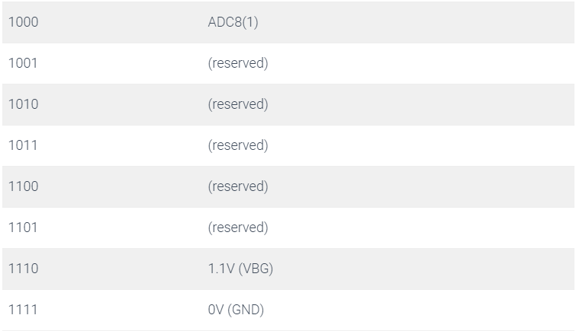Click the 1101 binary value
Image resolution: width=576 pixels, height=331 pixels.
click(23, 228)
